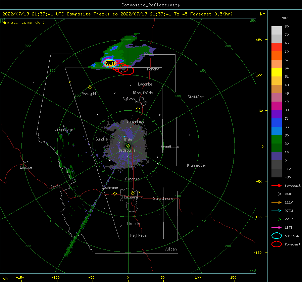The width and height of the screenshot is (302, 282).
Task: Click the Okotoks city label
Action: (x=134, y=224)
